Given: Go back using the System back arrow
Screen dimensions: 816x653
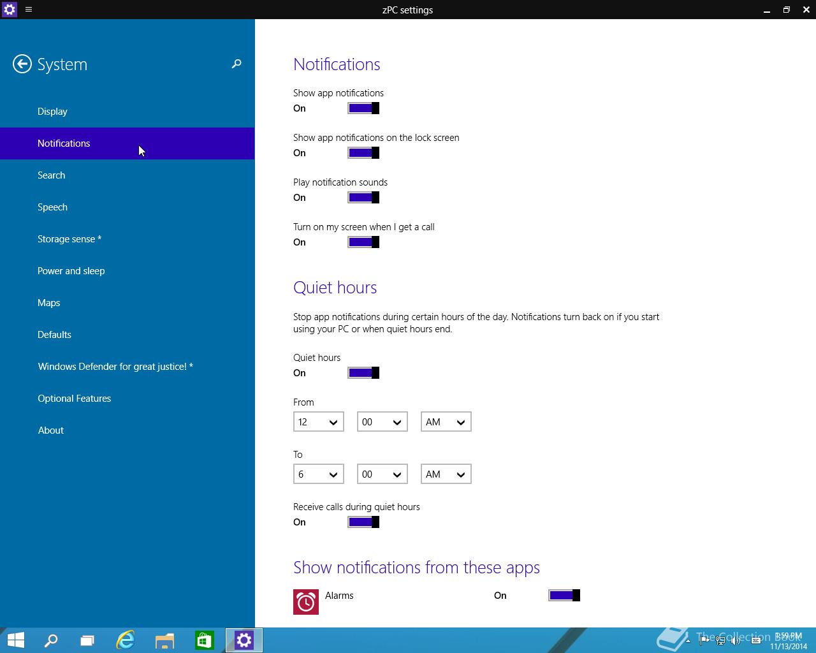Looking at the screenshot, I should 22,64.
